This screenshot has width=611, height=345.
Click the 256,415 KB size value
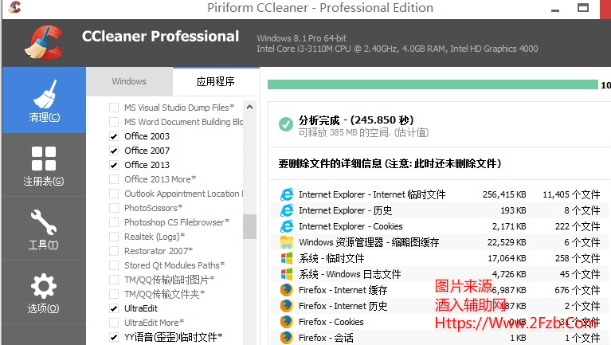click(x=504, y=194)
